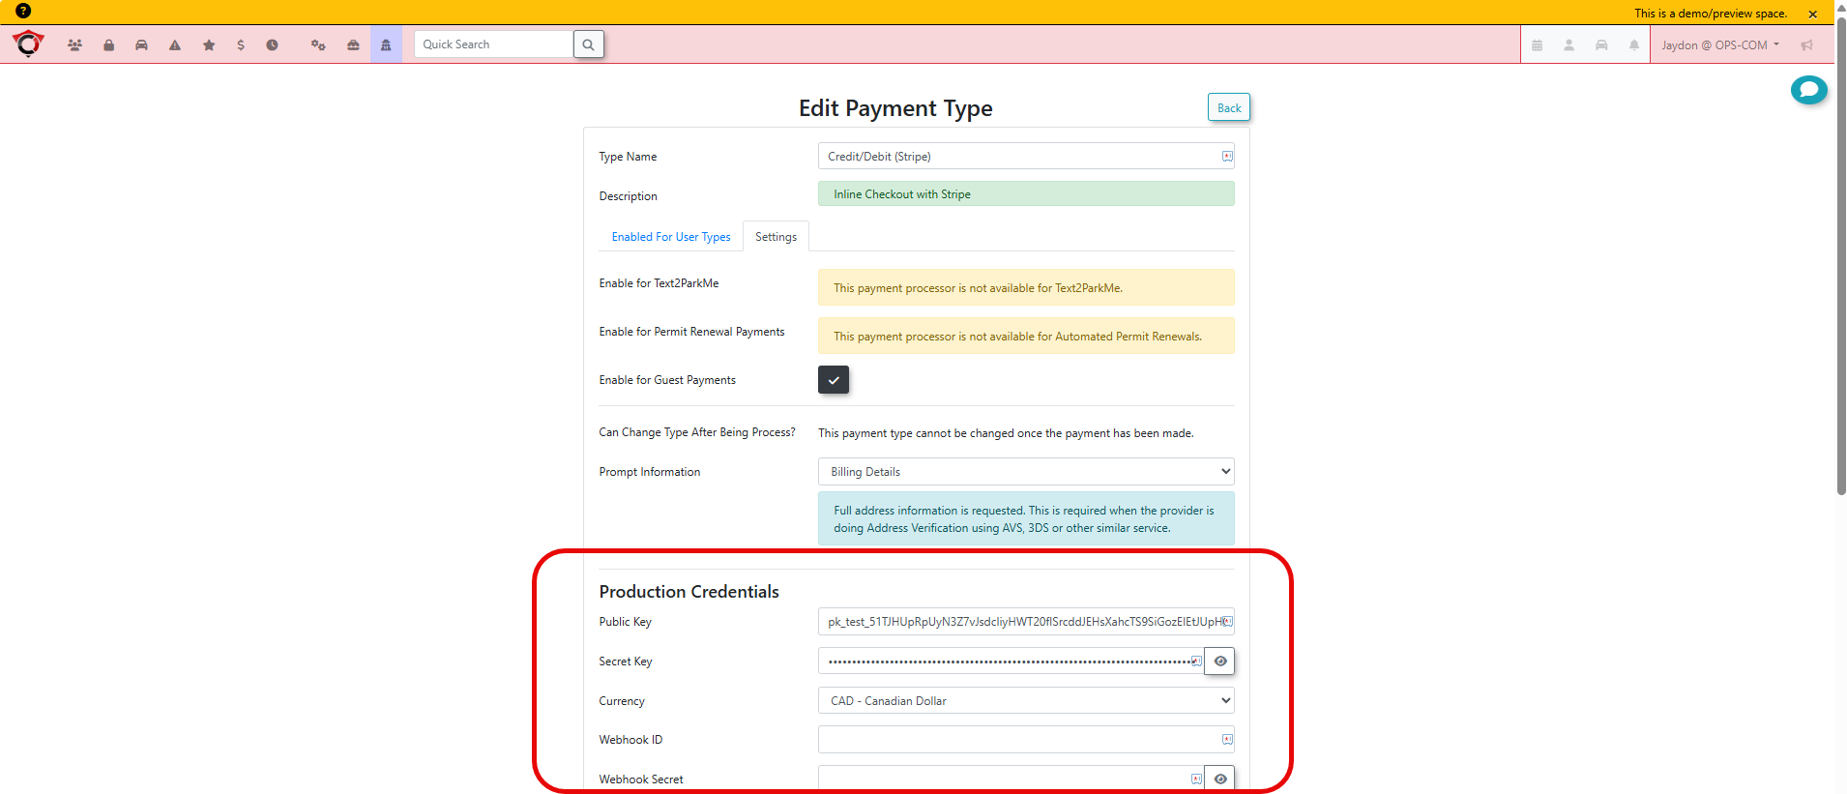1847x794 pixels.
Task: Open the teal chat bubble widget
Action: pyautogui.click(x=1808, y=90)
